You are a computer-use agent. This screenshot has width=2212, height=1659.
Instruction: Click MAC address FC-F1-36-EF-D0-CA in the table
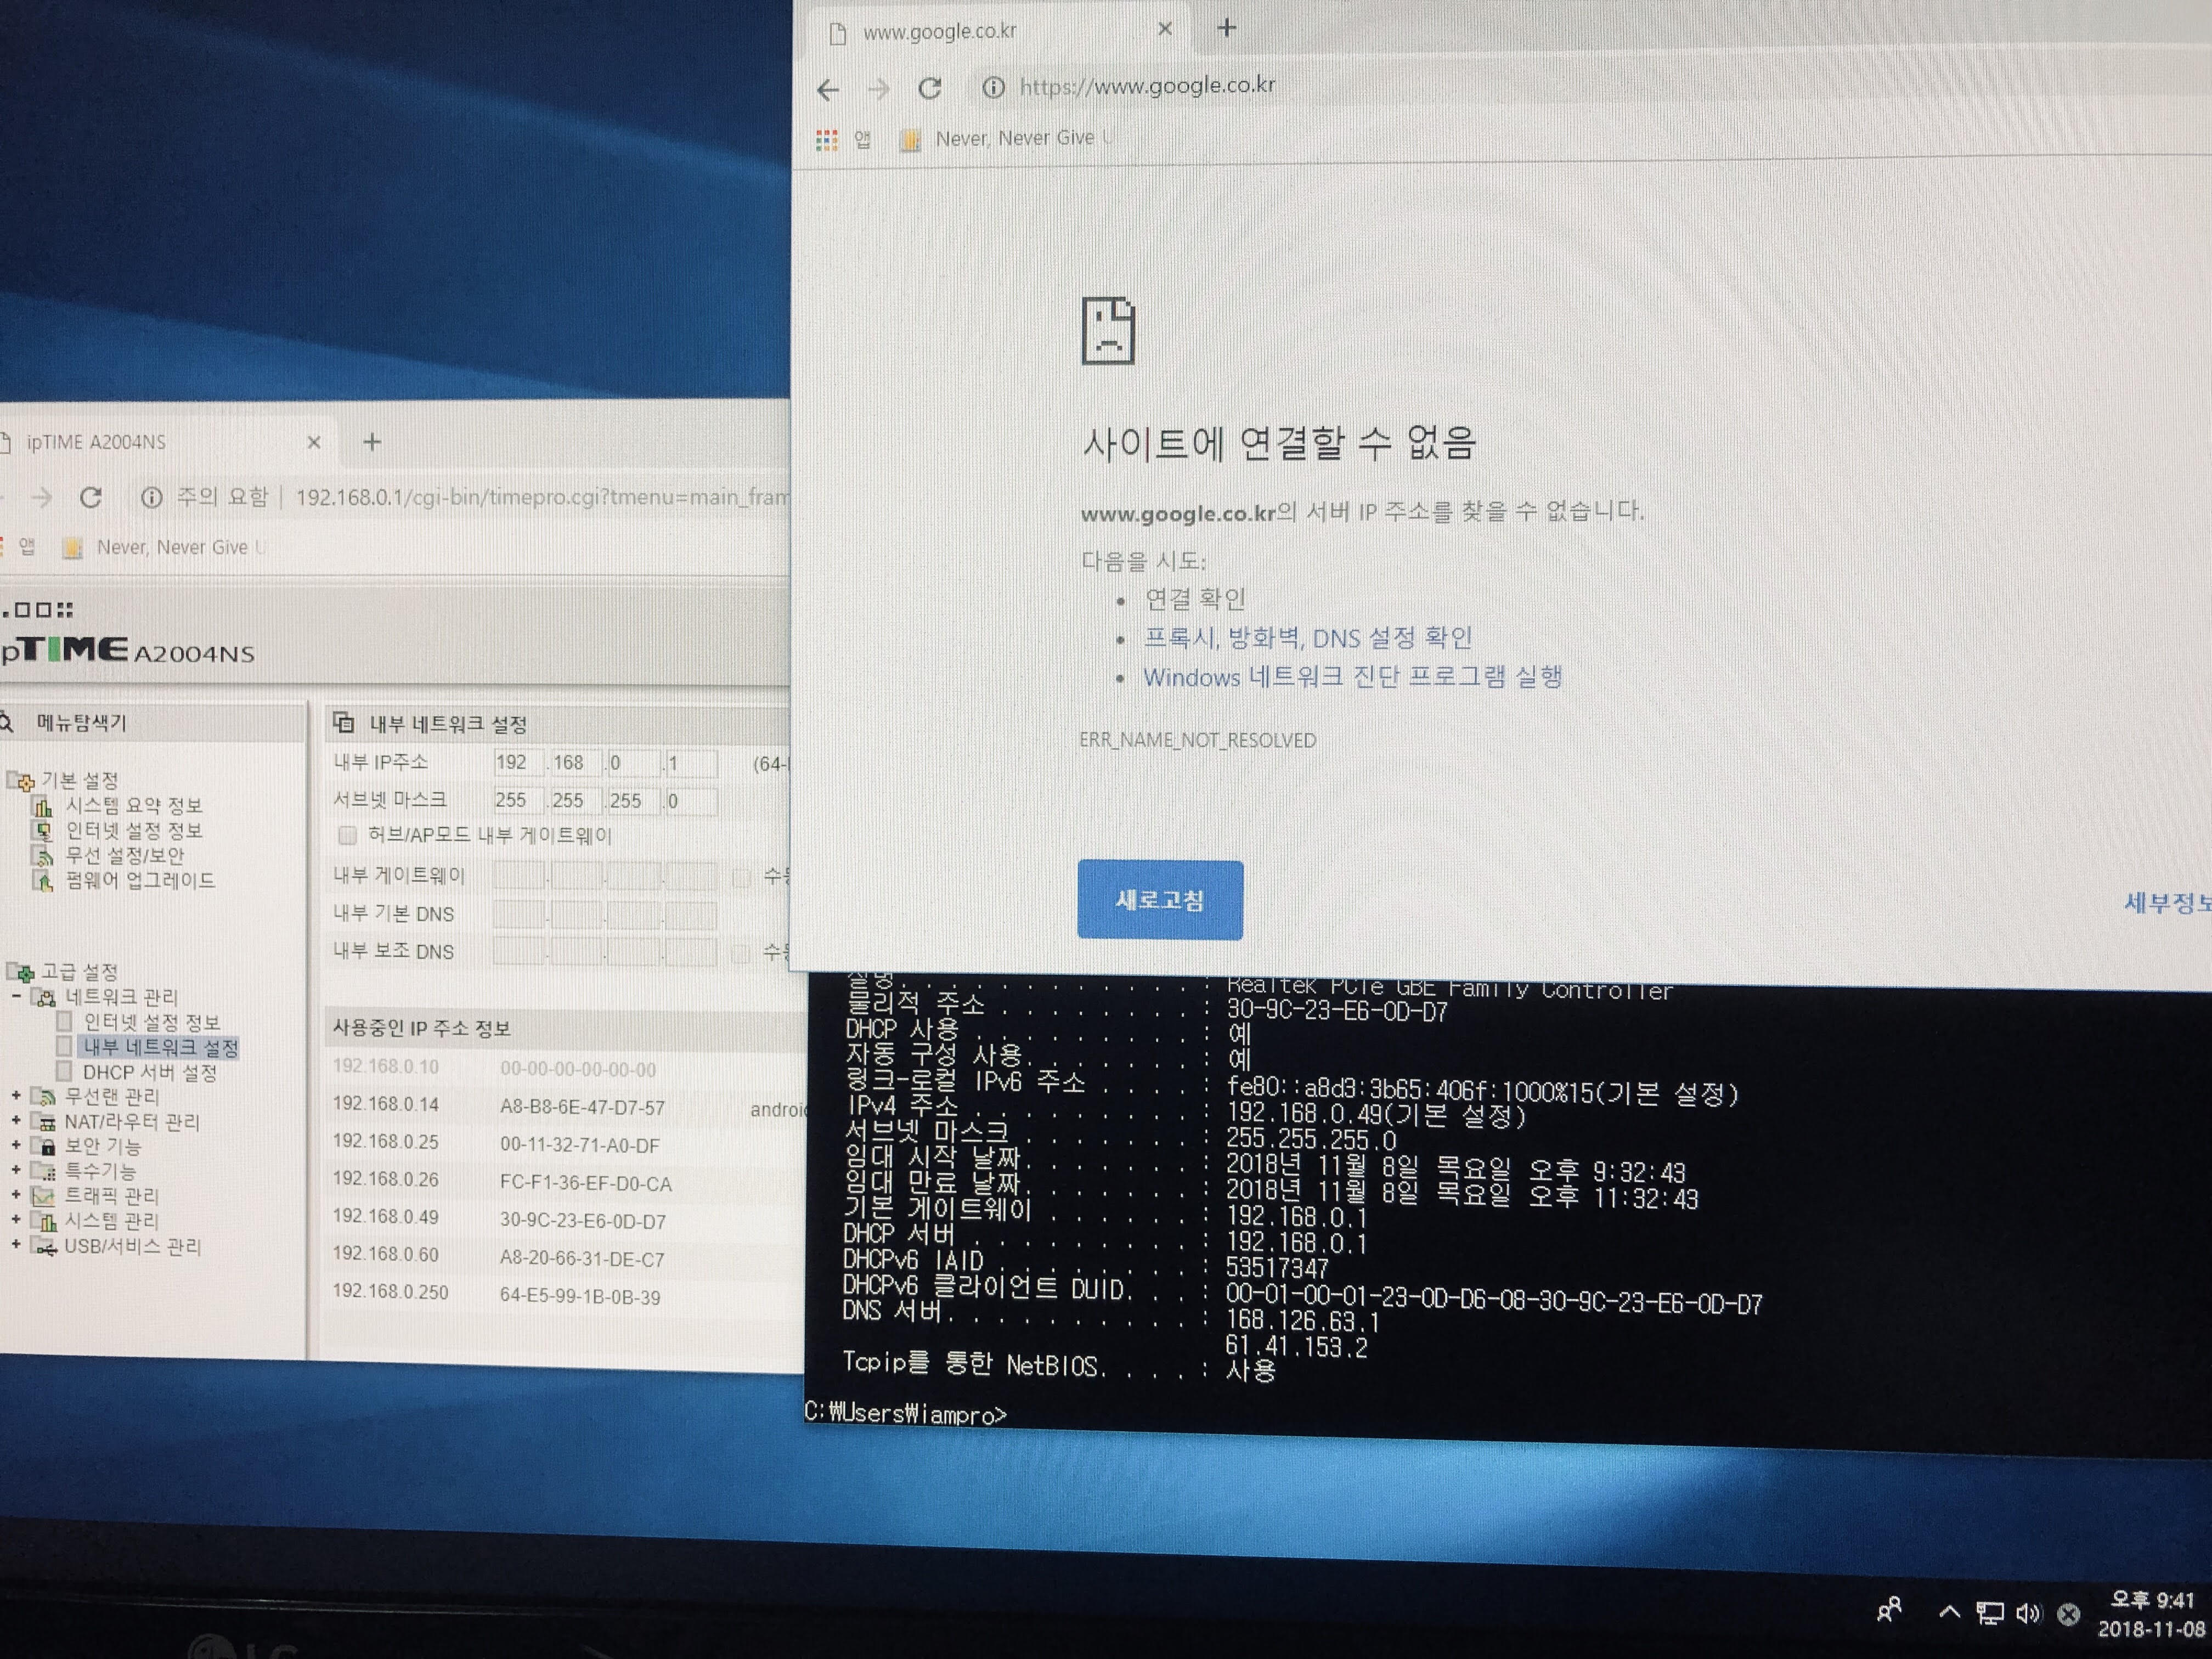pos(586,1183)
